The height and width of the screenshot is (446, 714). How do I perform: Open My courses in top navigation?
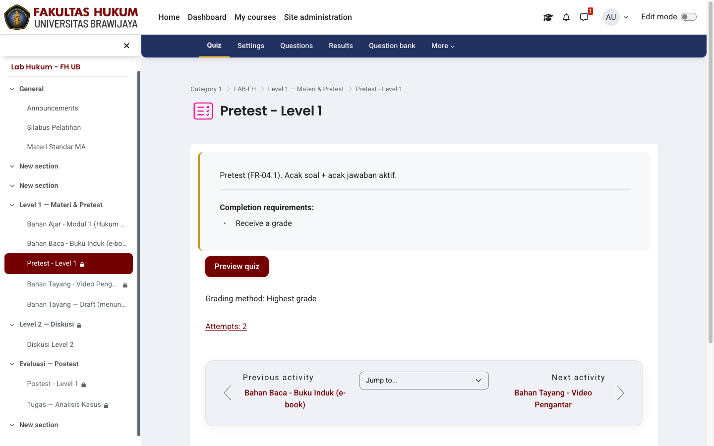coord(255,17)
